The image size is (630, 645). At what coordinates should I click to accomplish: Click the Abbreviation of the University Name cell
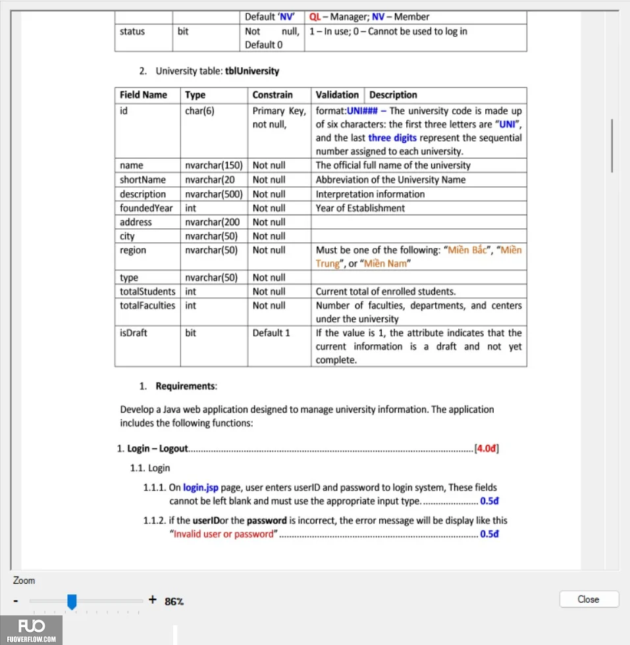(x=419, y=180)
